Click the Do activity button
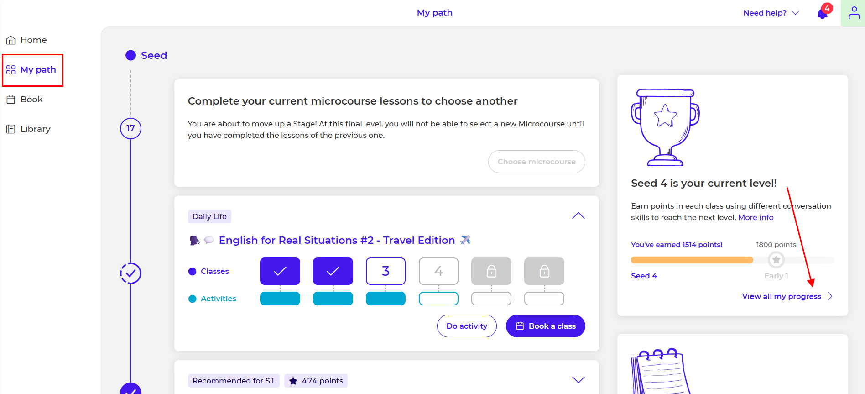Screen dimensions: 865x394 [467, 326]
